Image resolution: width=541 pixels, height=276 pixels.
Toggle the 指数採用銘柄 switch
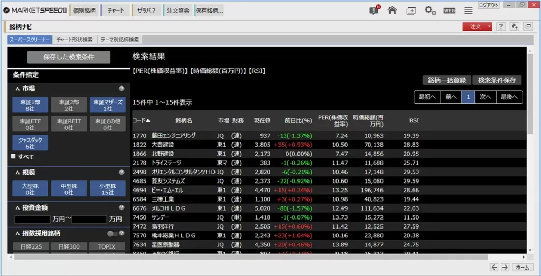click(x=113, y=234)
